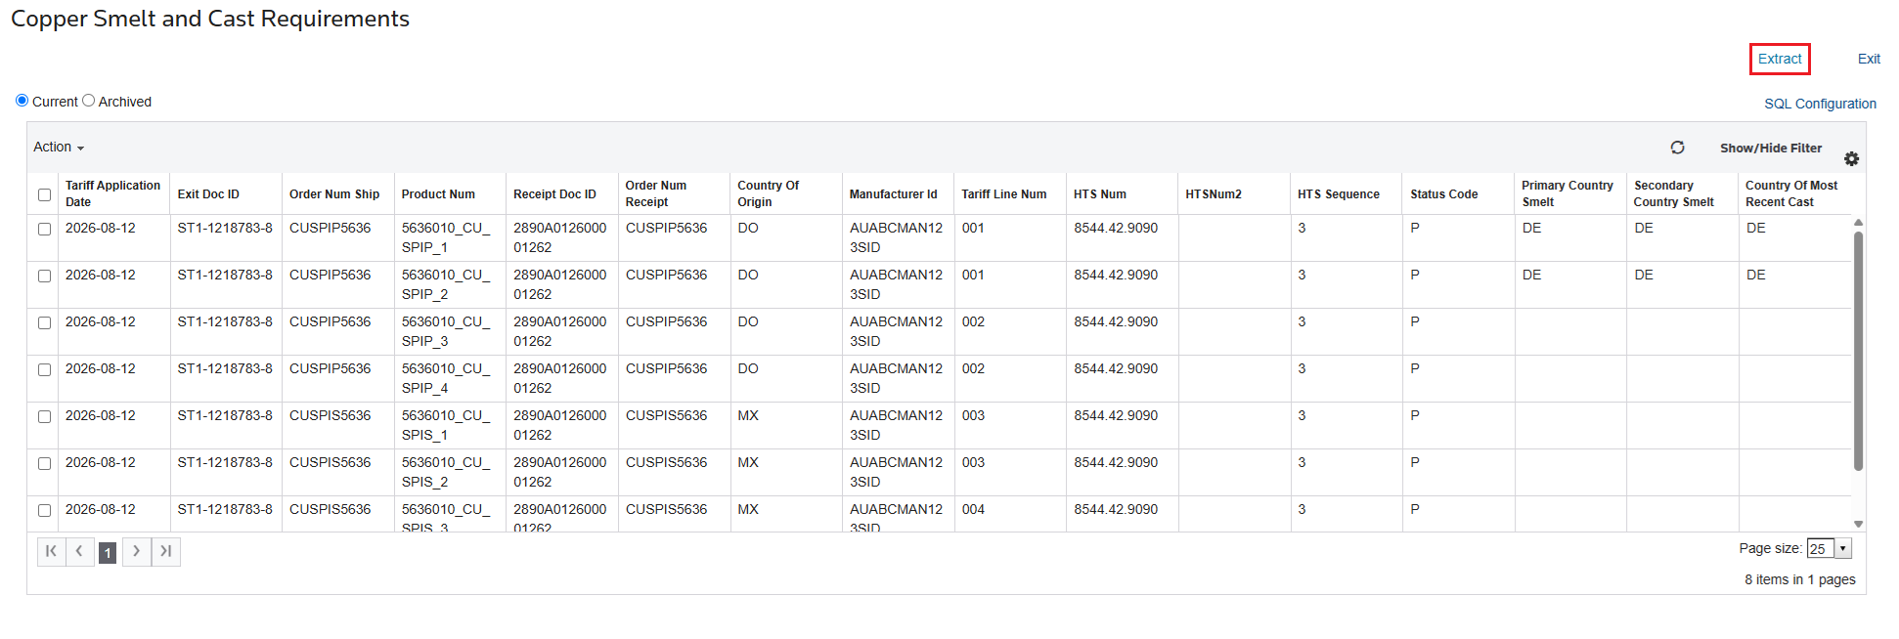Click HTS Num 8544.42.9090 in SPIP_4 row
Image resolution: width=1899 pixels, height=639 pixels.
pos(1116,368)
